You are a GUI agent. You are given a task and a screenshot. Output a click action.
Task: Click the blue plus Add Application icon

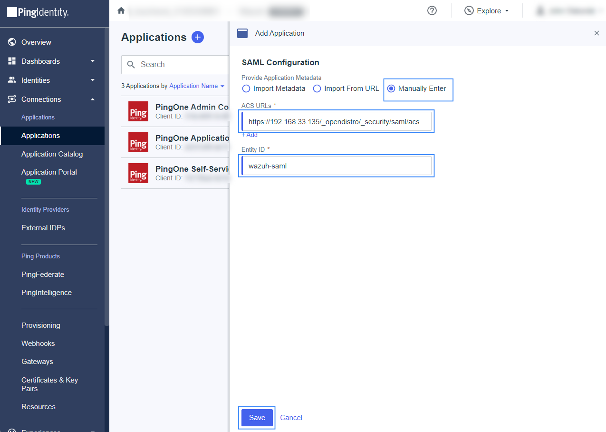(x=197, y=37)
